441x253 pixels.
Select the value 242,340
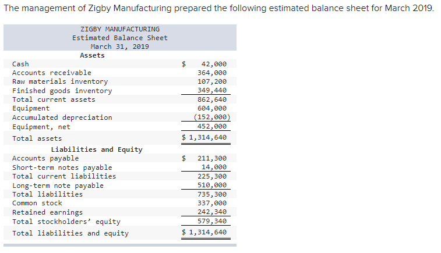tap(212, 212)
